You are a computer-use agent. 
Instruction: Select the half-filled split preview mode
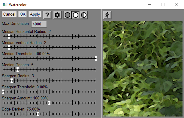84,15
